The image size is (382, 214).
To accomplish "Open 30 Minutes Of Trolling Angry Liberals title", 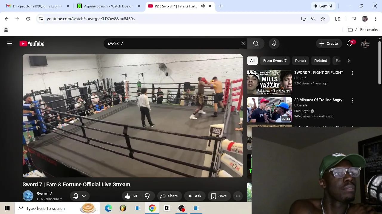I will point(318,103).
